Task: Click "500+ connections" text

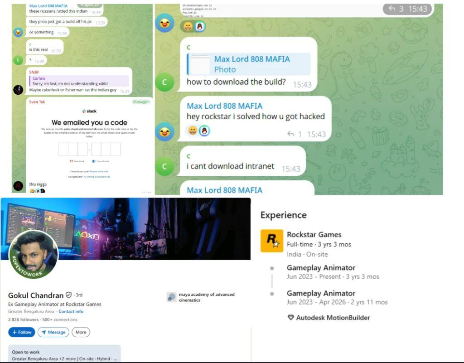Action: [x=60, y=319]
